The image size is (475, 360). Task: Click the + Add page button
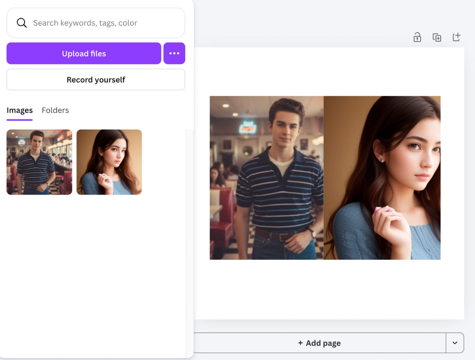(x=319, y=343)
